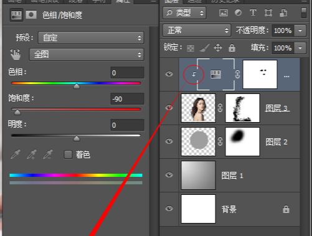Select the first eyedropper tool
The image size is (312, 236).
click(16, 154)
